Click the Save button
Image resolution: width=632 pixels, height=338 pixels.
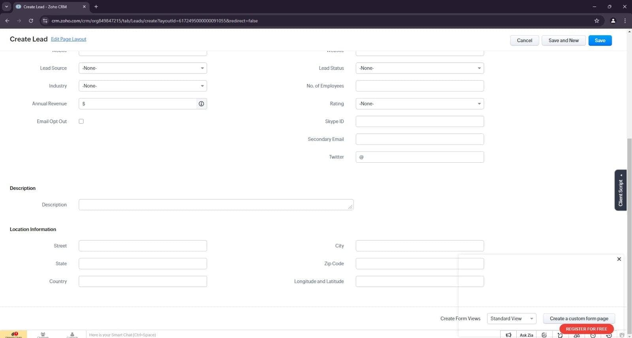pos(600,40)
